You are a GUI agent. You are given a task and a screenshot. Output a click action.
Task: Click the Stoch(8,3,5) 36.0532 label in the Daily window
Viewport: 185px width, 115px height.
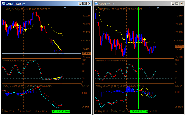[19, 61]
